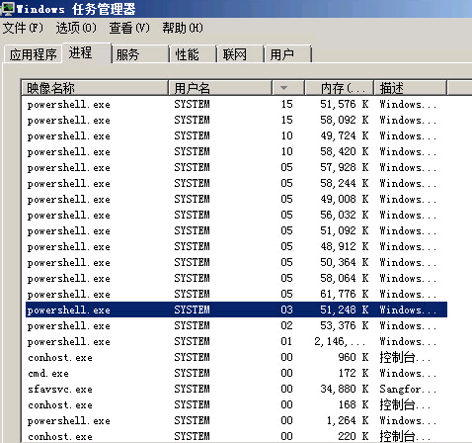Select powershell.exe row with 58,244 K memory
This screenshot has width=472, height=443.
[x=236, y=183]
